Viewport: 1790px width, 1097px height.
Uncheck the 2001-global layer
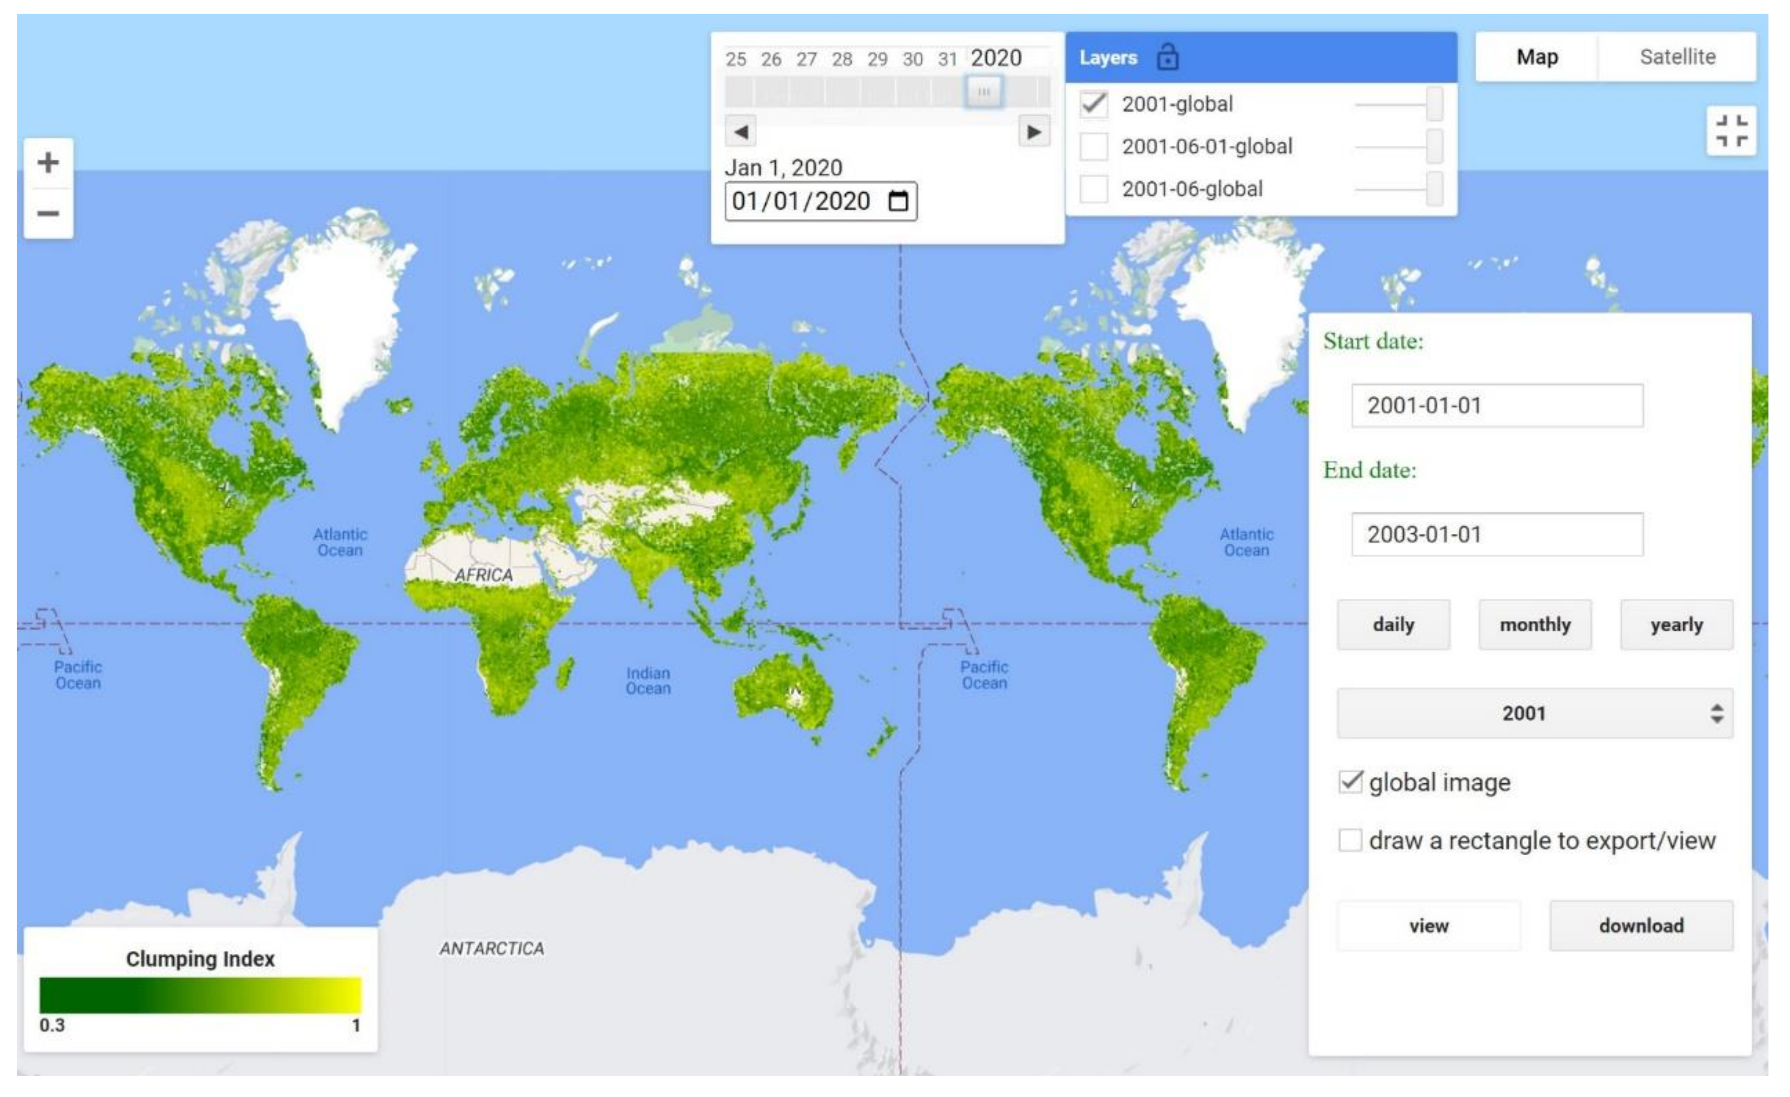(1093, 104)
